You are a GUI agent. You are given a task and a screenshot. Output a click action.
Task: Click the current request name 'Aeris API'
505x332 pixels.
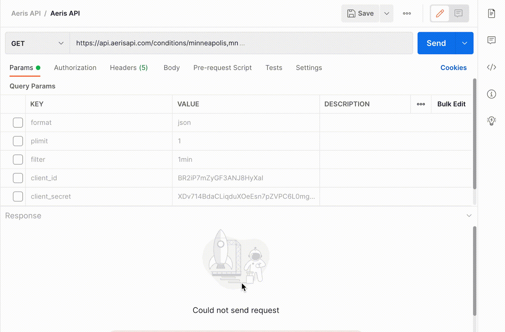[65, 14]
